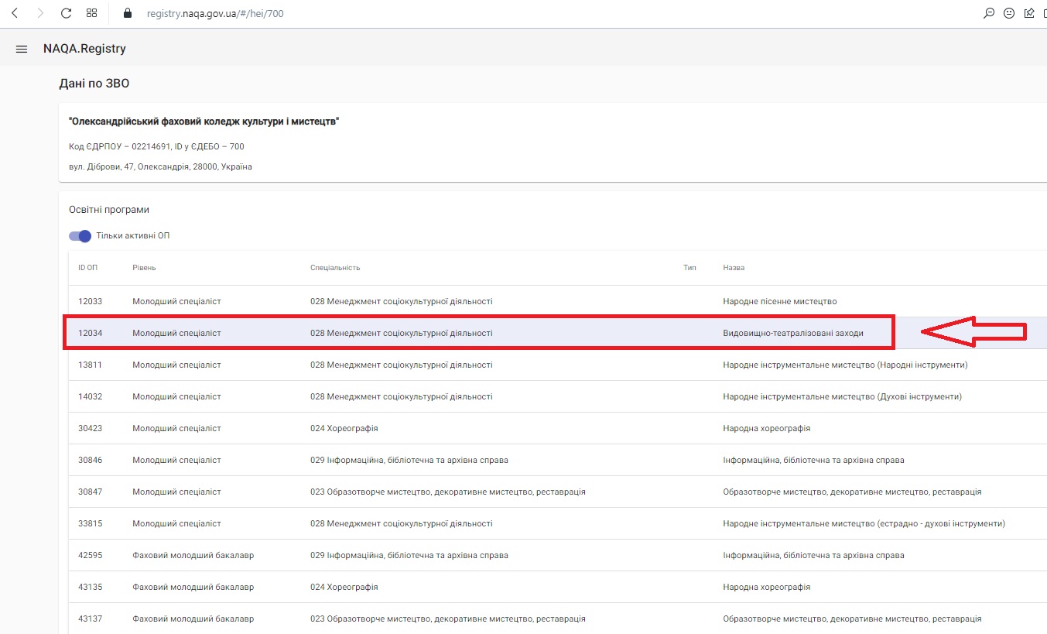This screenshot has height=634, width=1047.
Task: Select row 12034 Видовищно-театралізовані заходи
Action: pyautogui.click(x=478, y=333)
